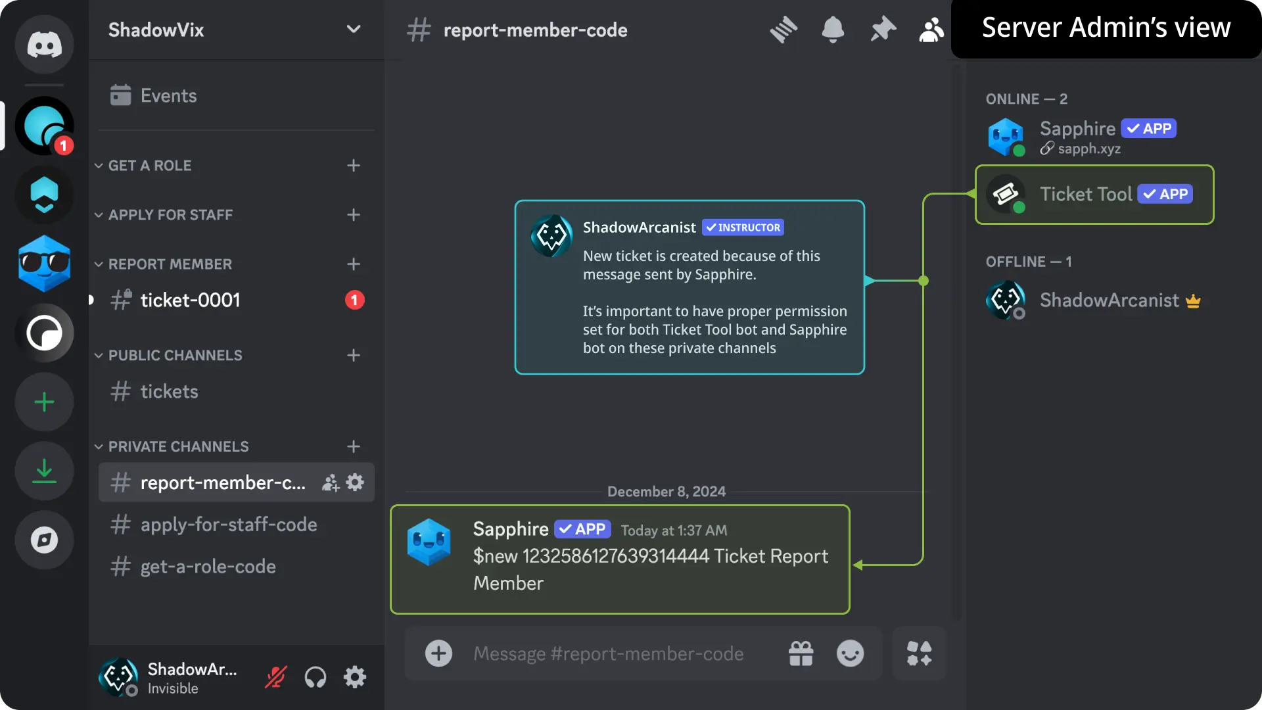Open the apply-for-staff-code channel
The image size is (1262, 710).
(236, 525)
